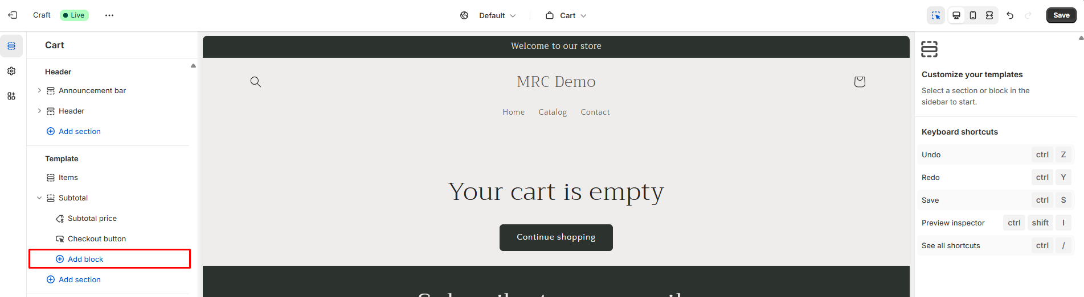Expand the Header section chevron
The width and height of the screenshot is (1084, 297).
(x=39, y=111)
